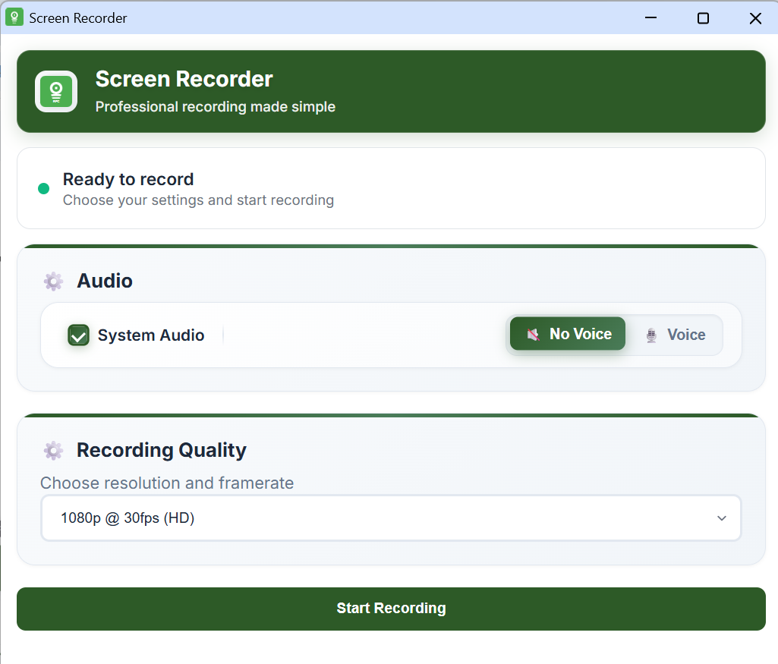Click the microphone icon on the Voice option
This screenshot has height=664, width=778.
pos(650,334)
